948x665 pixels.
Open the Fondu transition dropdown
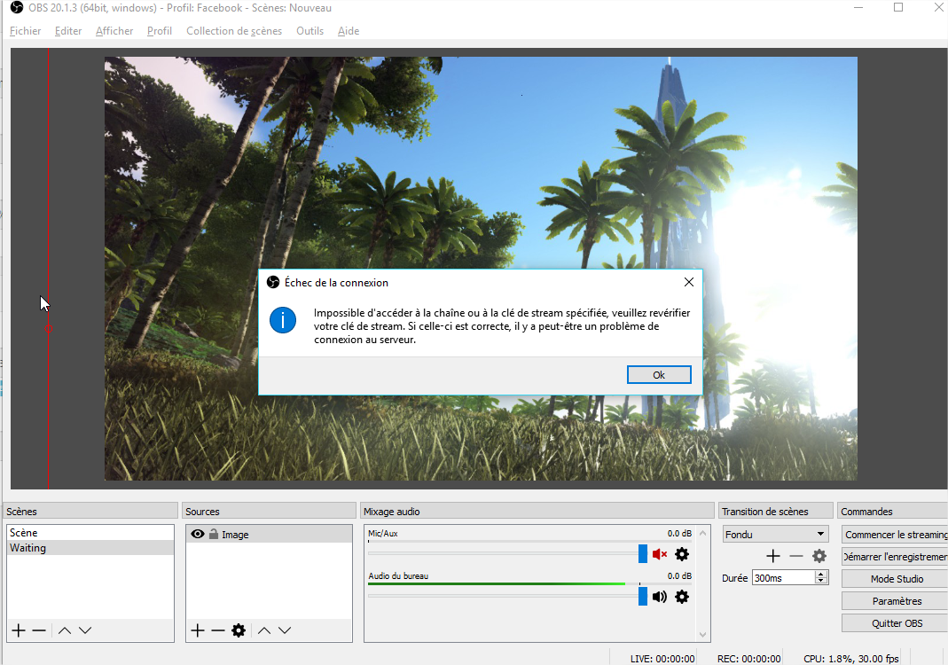tap(775, 535)
